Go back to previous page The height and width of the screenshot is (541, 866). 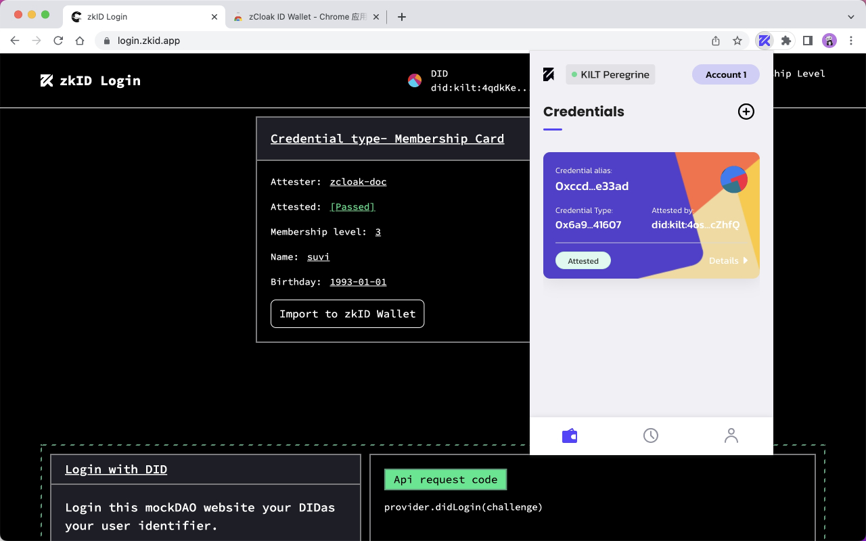pyautogui.click(x=15, y=41)
